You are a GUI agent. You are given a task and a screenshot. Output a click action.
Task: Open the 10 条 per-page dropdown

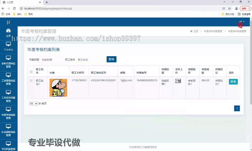(33, 103)
